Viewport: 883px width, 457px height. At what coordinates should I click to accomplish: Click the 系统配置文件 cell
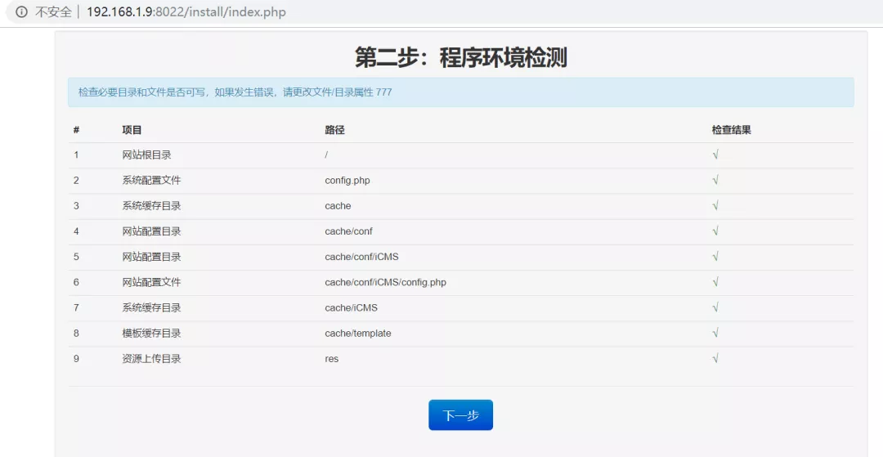[151, 180]
